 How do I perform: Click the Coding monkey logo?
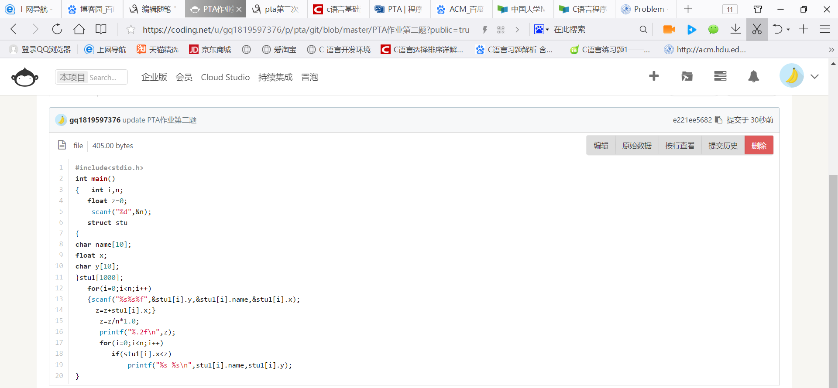pos(25,77)
